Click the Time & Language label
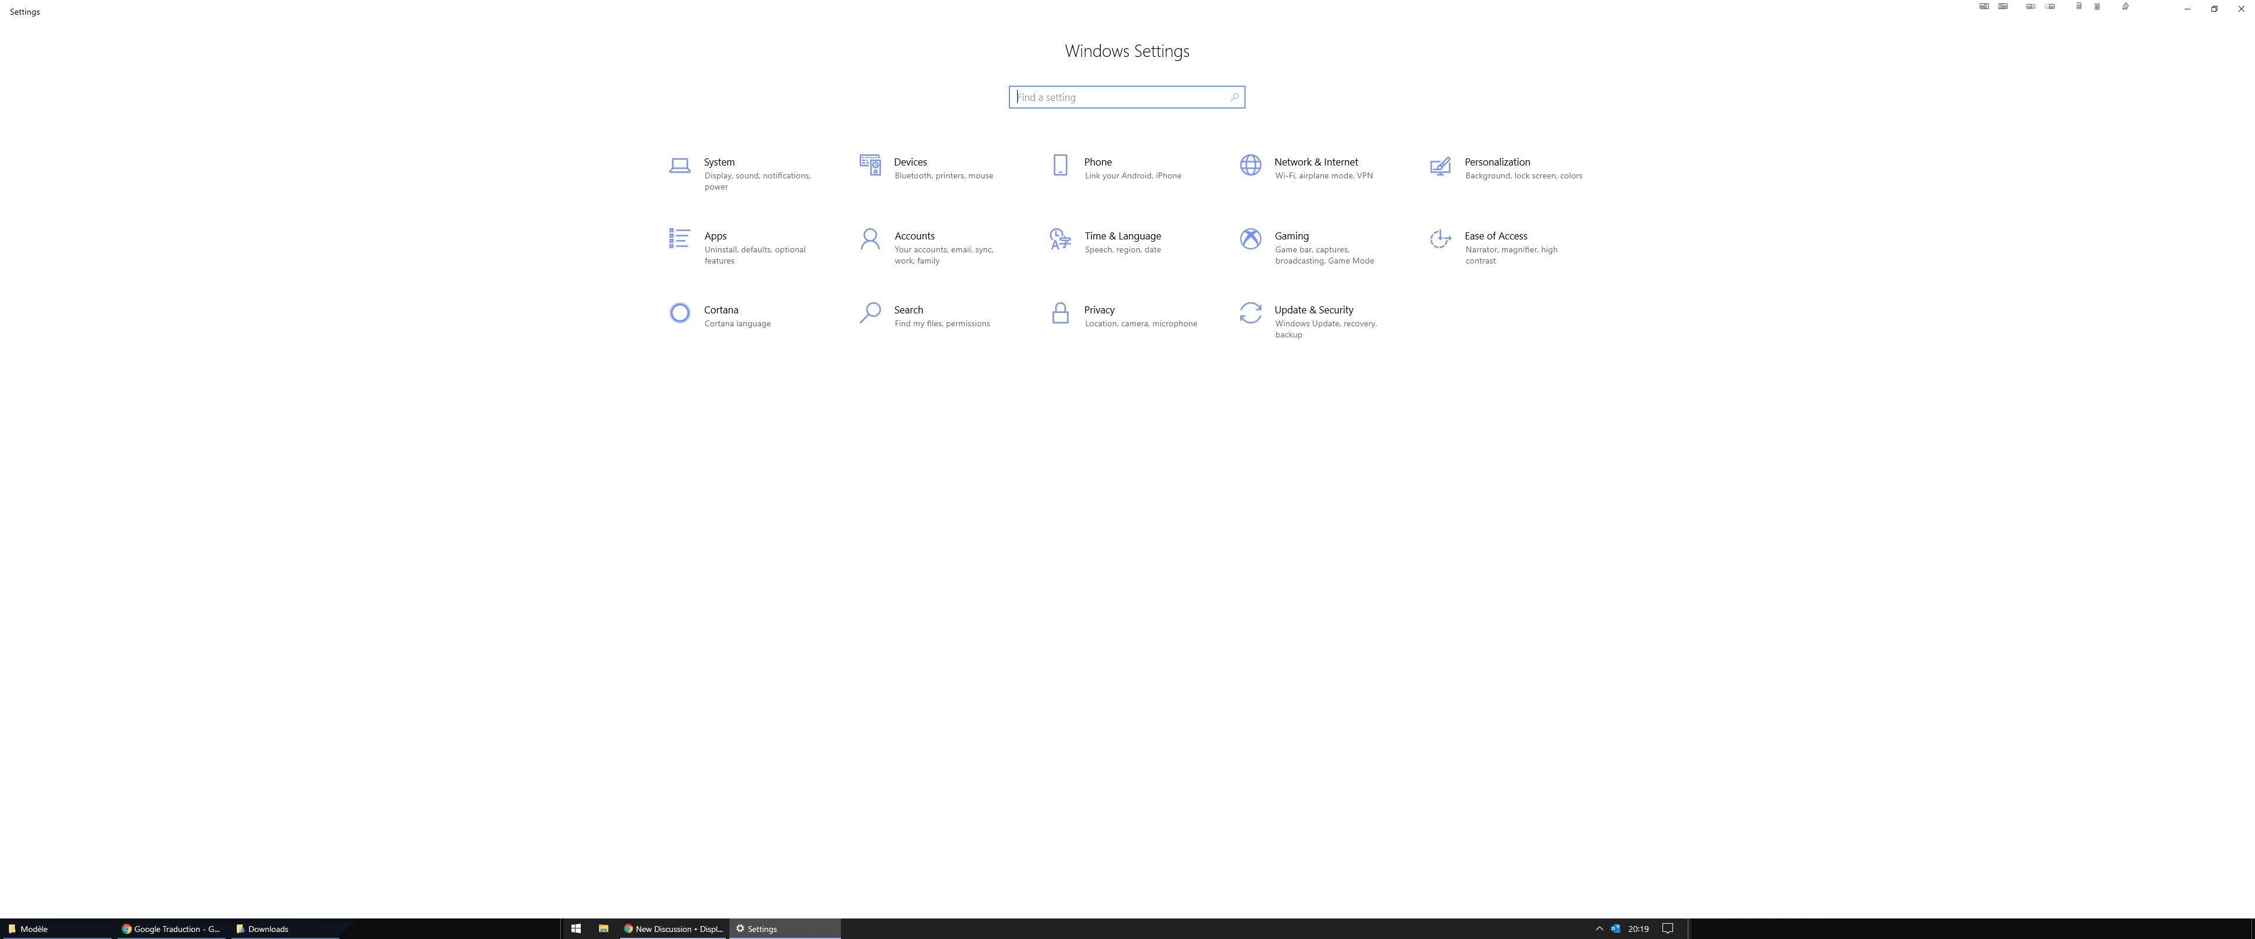Screen dimensions: 2255x939 (x=1122, y=237)
